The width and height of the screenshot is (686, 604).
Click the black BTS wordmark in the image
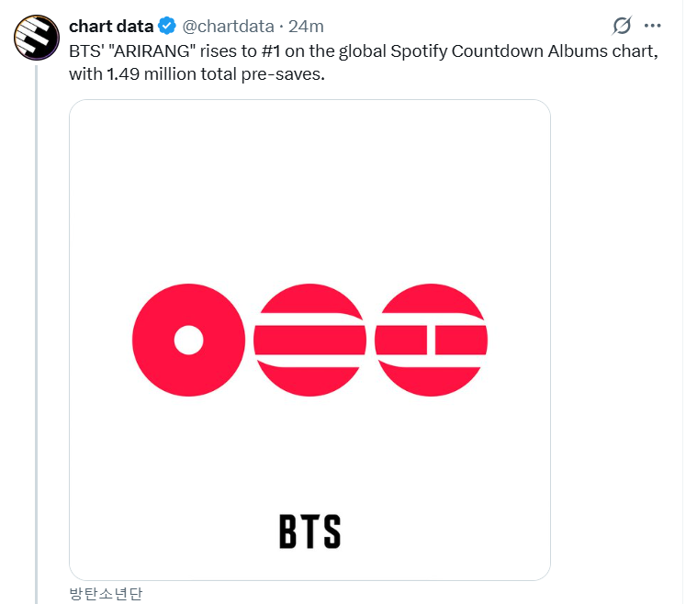click(x=309, y=531)
